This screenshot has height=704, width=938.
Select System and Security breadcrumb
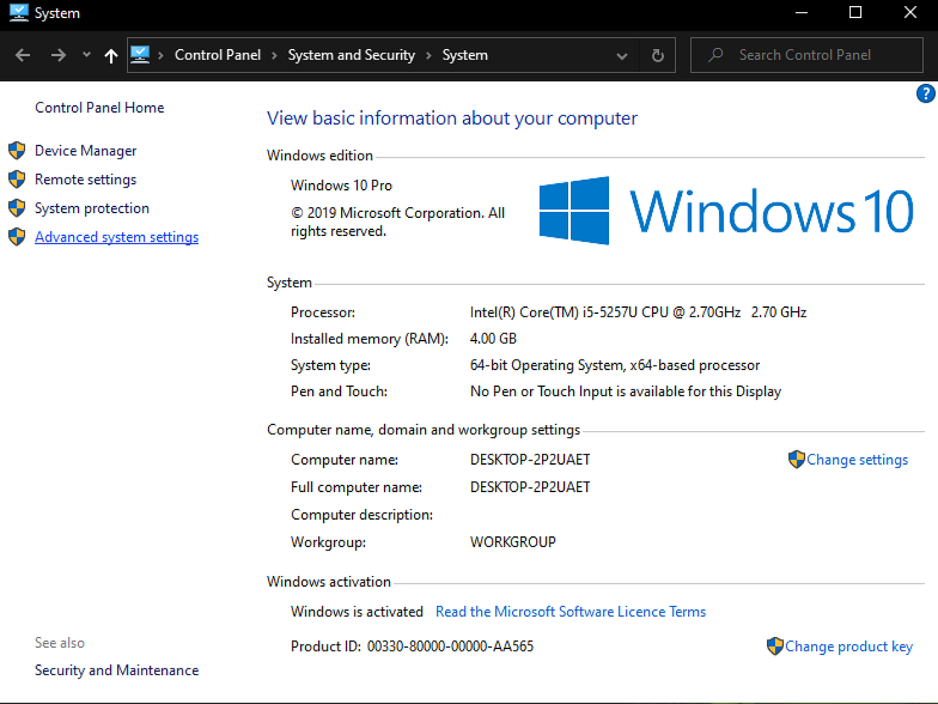(351, 55)
